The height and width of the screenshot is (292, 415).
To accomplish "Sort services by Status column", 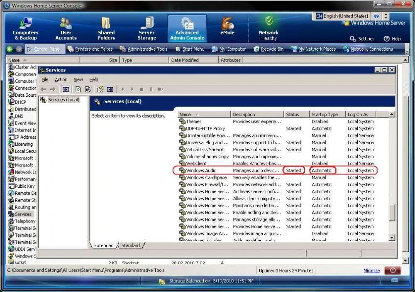I will 296,115.
